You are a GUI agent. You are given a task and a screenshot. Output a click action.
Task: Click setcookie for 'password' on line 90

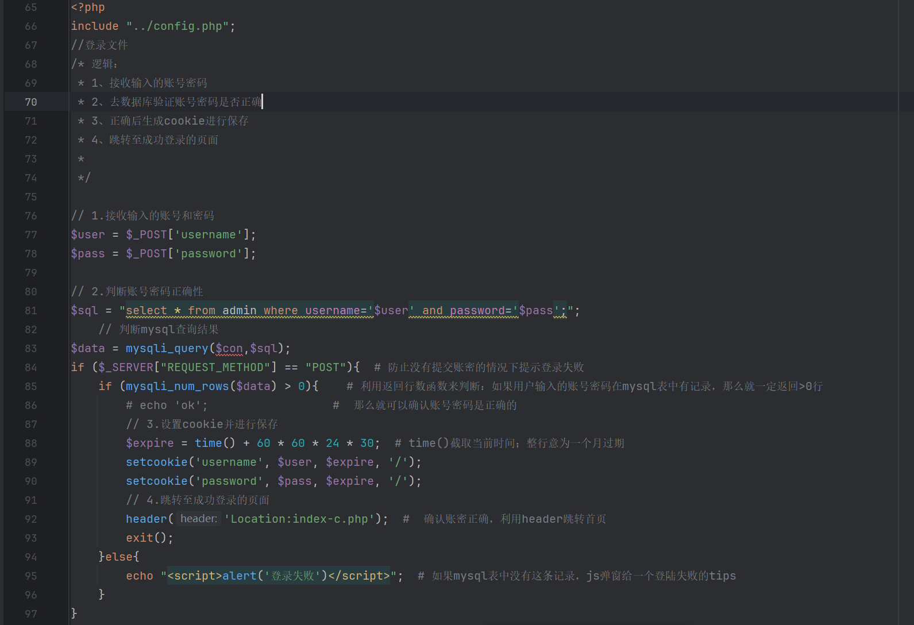tap(157, 481)
